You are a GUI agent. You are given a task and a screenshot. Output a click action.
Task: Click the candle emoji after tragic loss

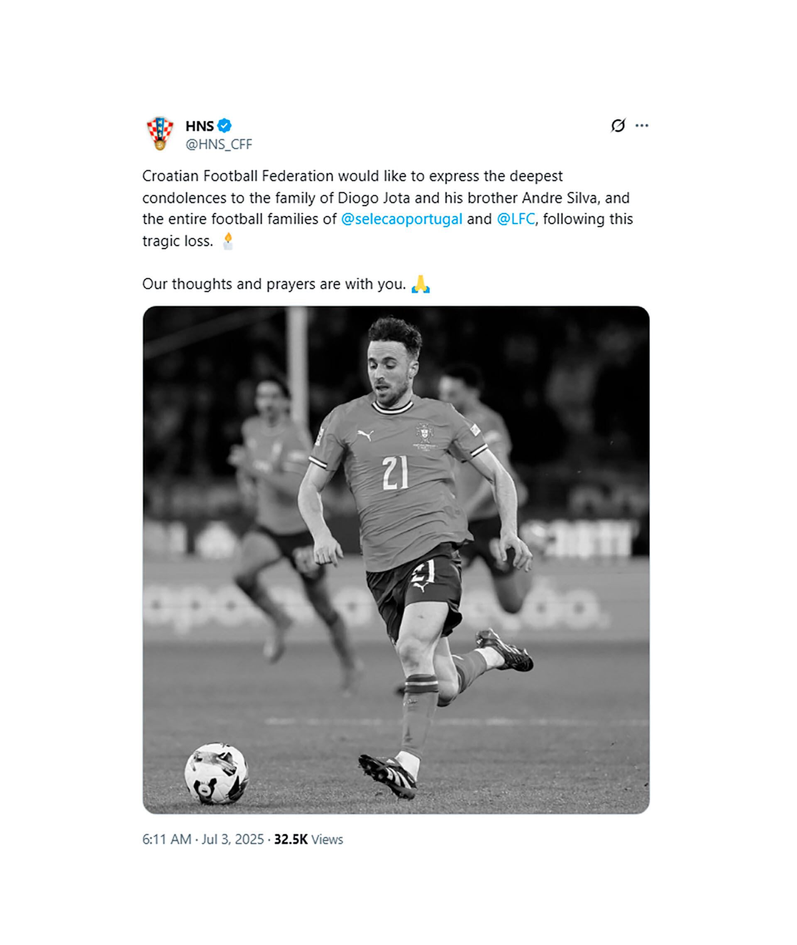[228, 241]
